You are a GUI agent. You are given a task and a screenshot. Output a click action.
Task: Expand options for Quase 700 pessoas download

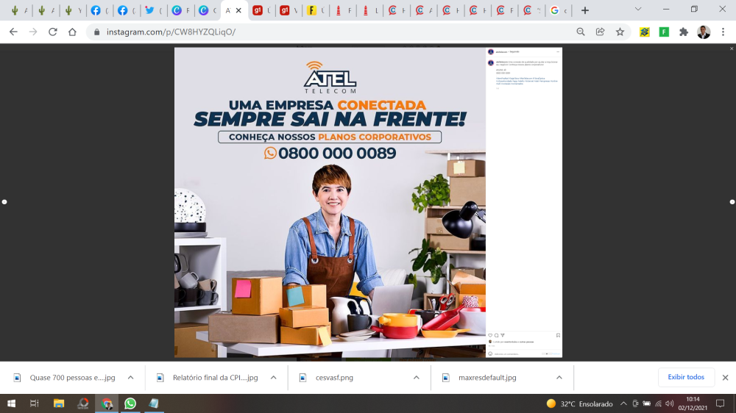130,378
